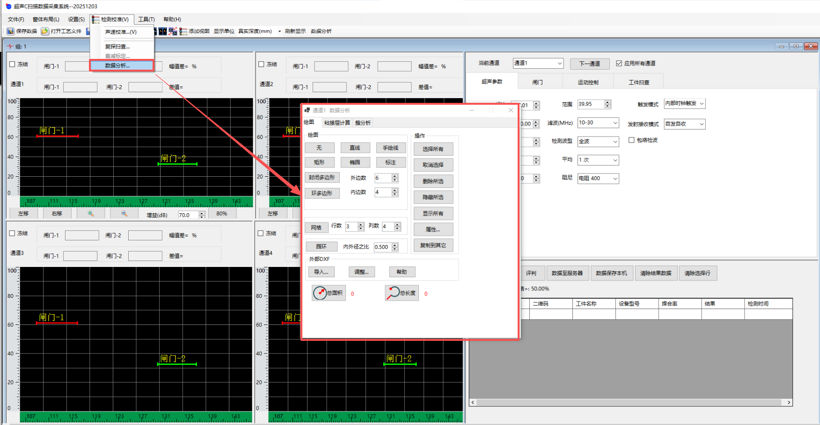The height and width of the screenshot is (425, 820).
Task: Click the 选择所有 button
Action: point(433,149)
